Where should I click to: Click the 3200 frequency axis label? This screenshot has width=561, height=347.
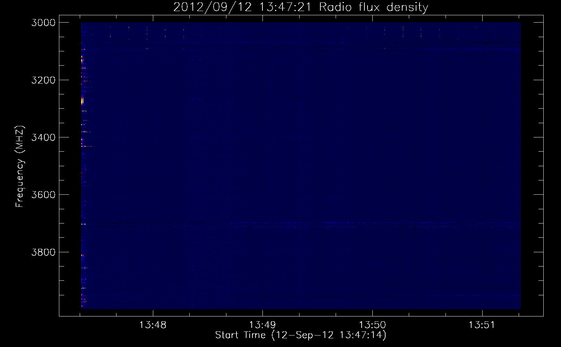[x=43, y=80]
